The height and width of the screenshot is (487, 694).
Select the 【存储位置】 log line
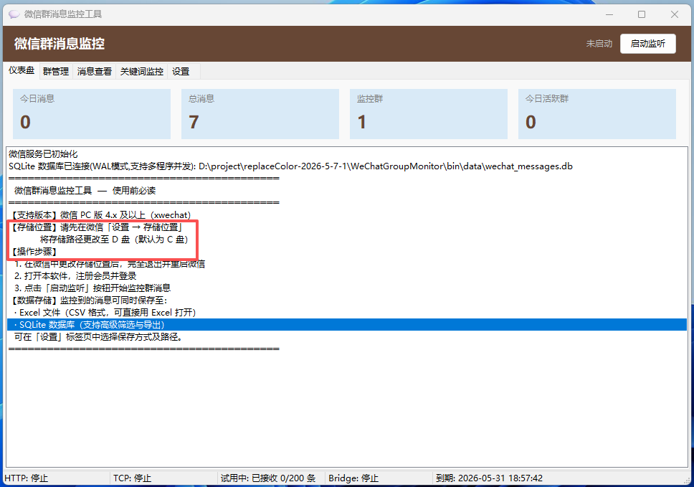tap(347, 227)
